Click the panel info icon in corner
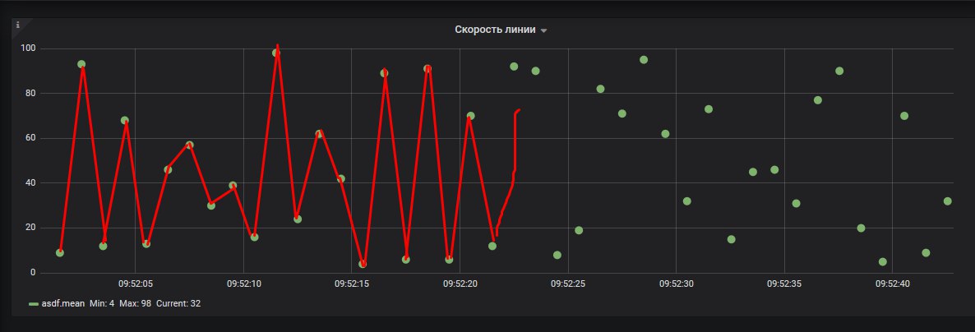975x332 pixels. click(17, 25)
